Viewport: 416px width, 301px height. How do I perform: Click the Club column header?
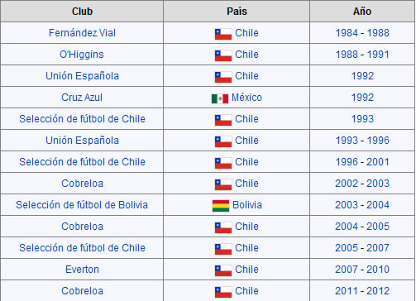pos(82,12)
